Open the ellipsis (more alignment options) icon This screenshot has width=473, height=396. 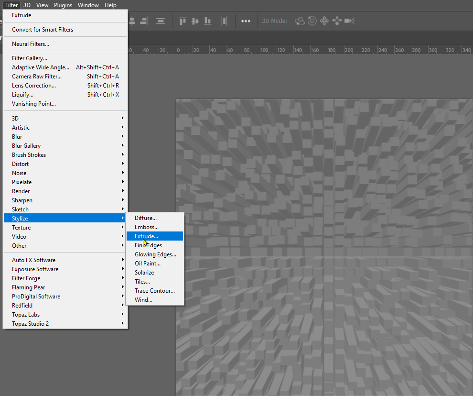point(246,21)
